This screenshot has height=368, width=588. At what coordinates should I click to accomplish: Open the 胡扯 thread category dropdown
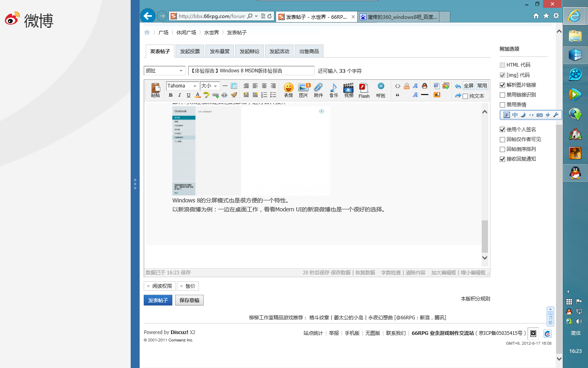coord(165,71)
